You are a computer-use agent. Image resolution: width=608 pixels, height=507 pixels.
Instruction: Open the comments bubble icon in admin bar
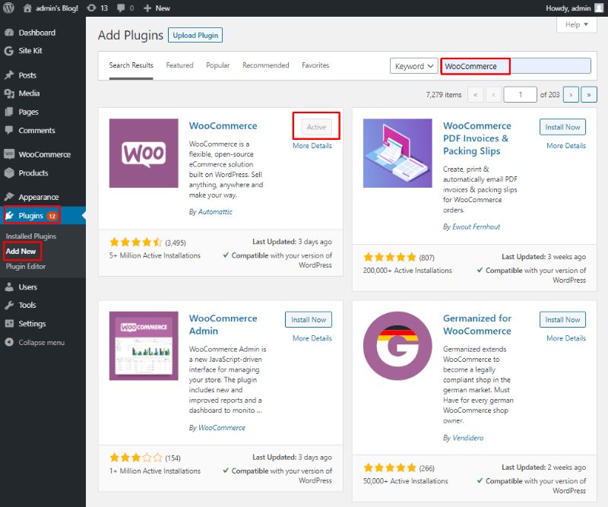point(121,8)
